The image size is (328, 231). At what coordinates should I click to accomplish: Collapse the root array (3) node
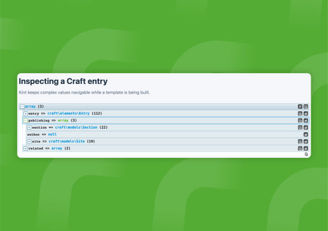pos(22,107)
